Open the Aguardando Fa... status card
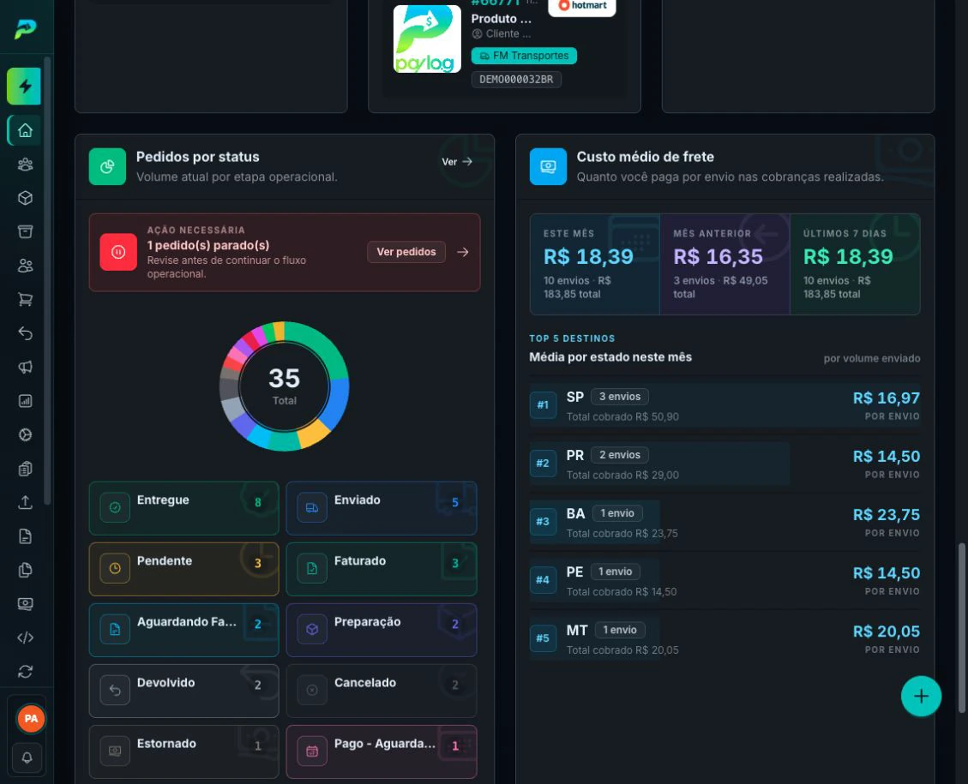This screenshot has width=968, height=784. 184,630
